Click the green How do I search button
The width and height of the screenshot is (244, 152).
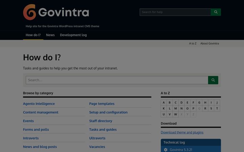click(213, 80)
